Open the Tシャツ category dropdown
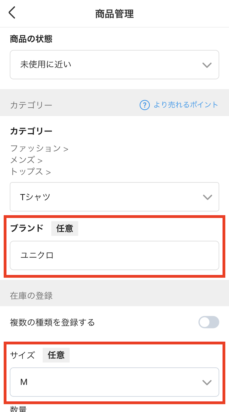The image size is (229, 412). pyautogui.click(x=114, y=197)
